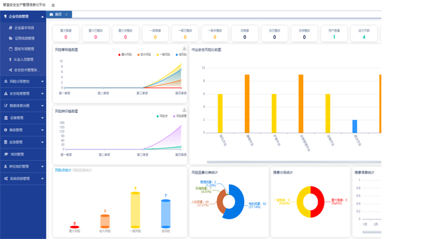Toggle 风险点 legend in risk identification chart
The height and width of the screenshot is (239, 445).
162,116
